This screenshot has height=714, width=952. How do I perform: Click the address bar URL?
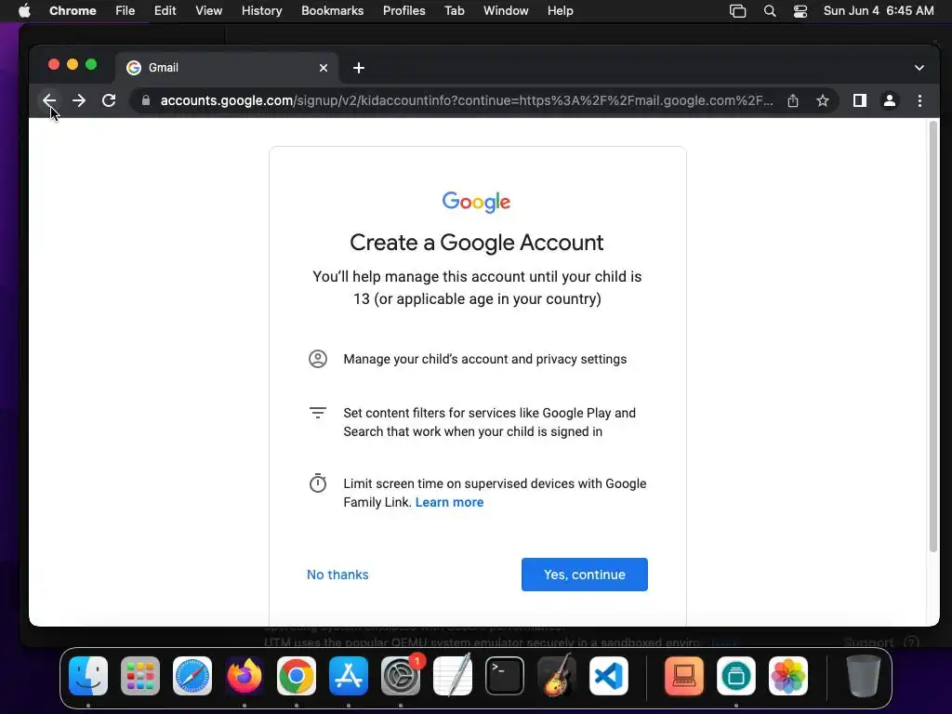pyautogui.click(x=467, y=100)
